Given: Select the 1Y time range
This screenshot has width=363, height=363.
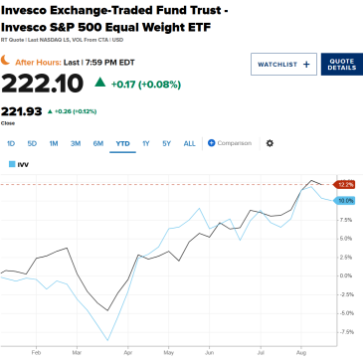Looking at the screenshot, I should (146, 143).
